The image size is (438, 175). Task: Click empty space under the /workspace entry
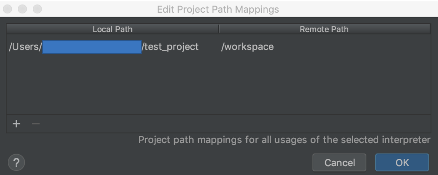(323, 84)
